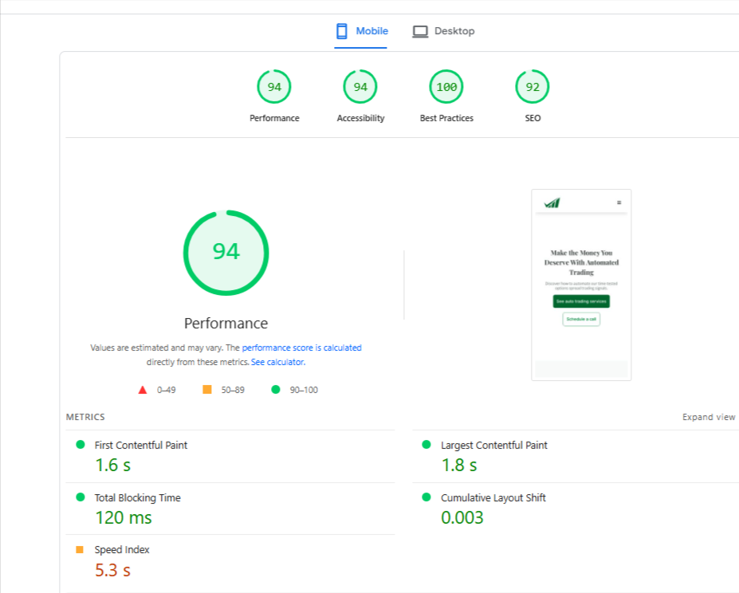Click green status dot beside Cumulative Layout Shift
This screenshot has width=739, height=593.
tap(426, 497)
